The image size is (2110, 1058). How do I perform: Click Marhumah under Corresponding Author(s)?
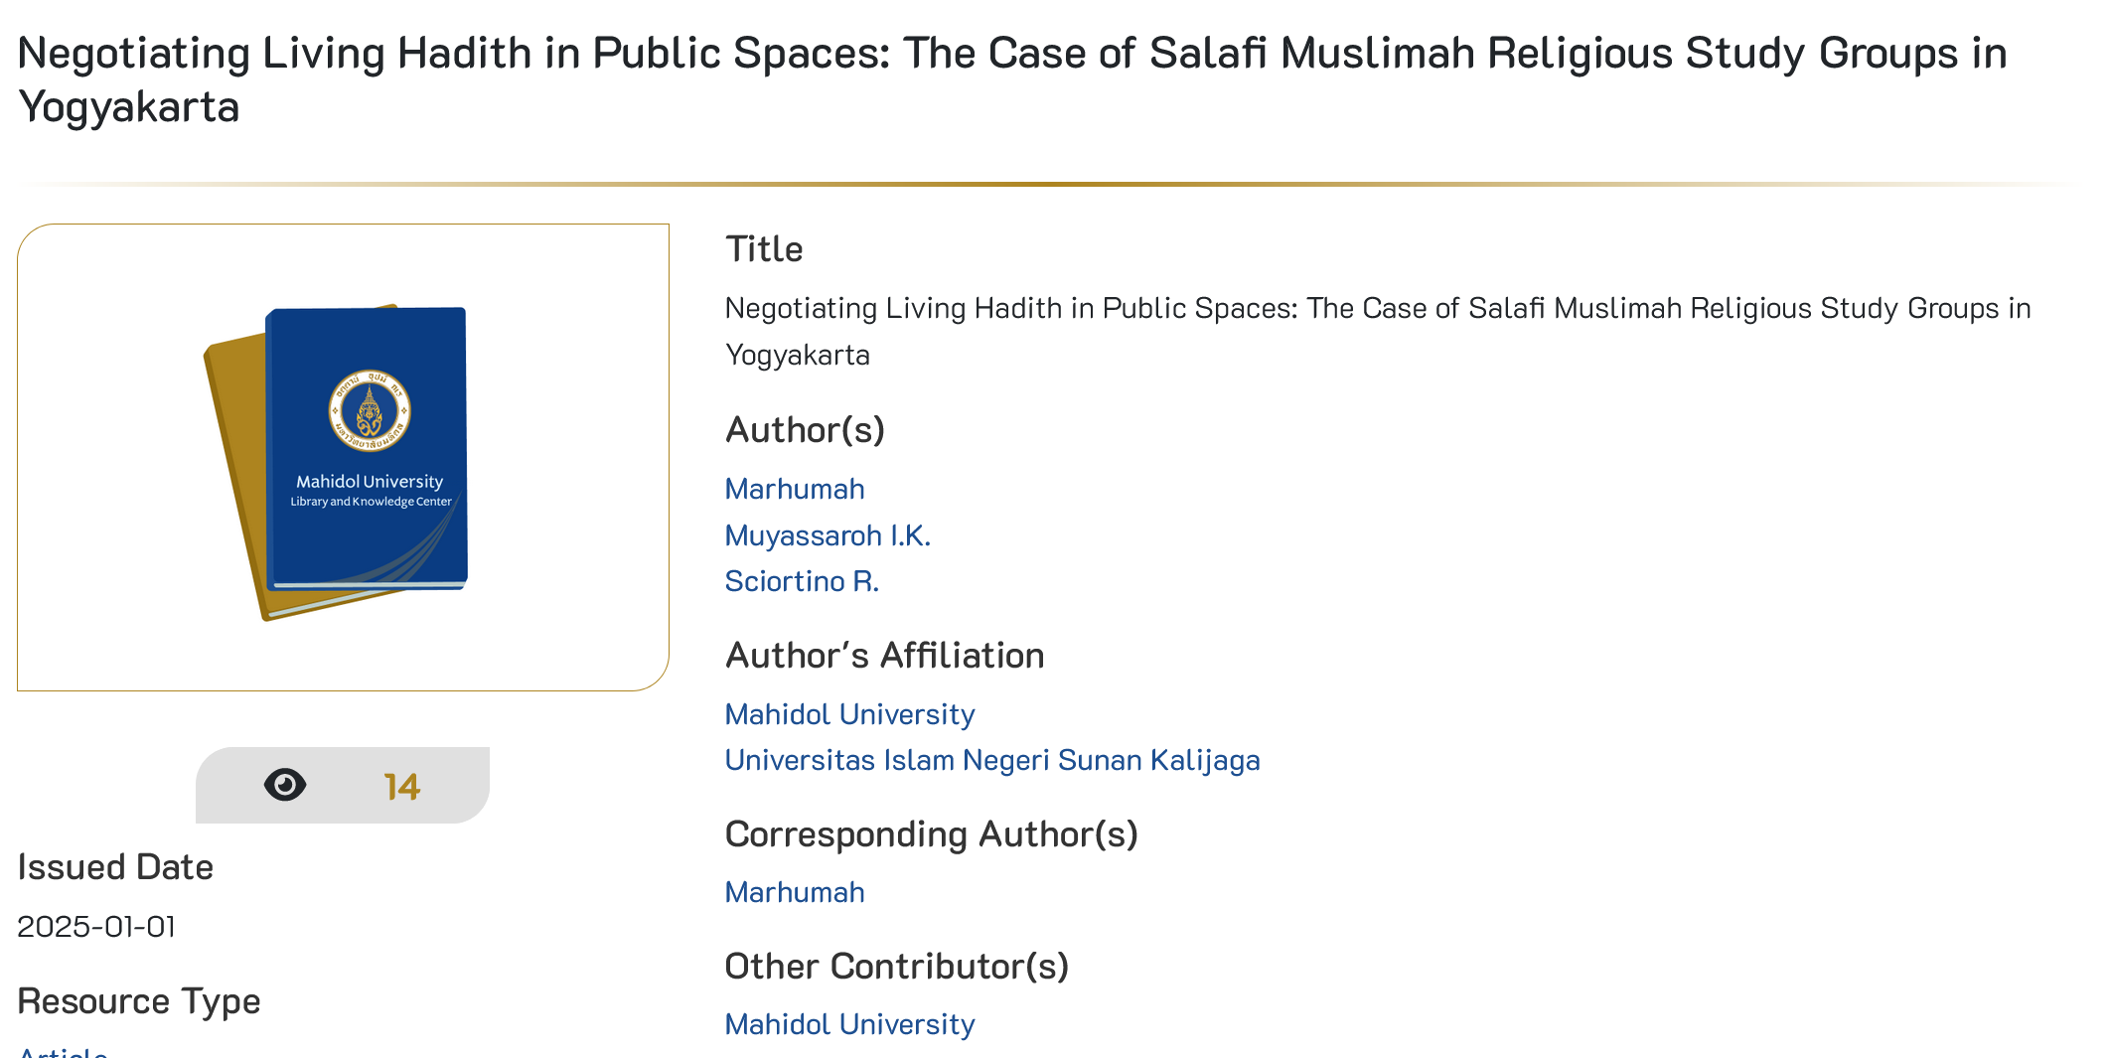pyautogui.click(x=795, y=892)
